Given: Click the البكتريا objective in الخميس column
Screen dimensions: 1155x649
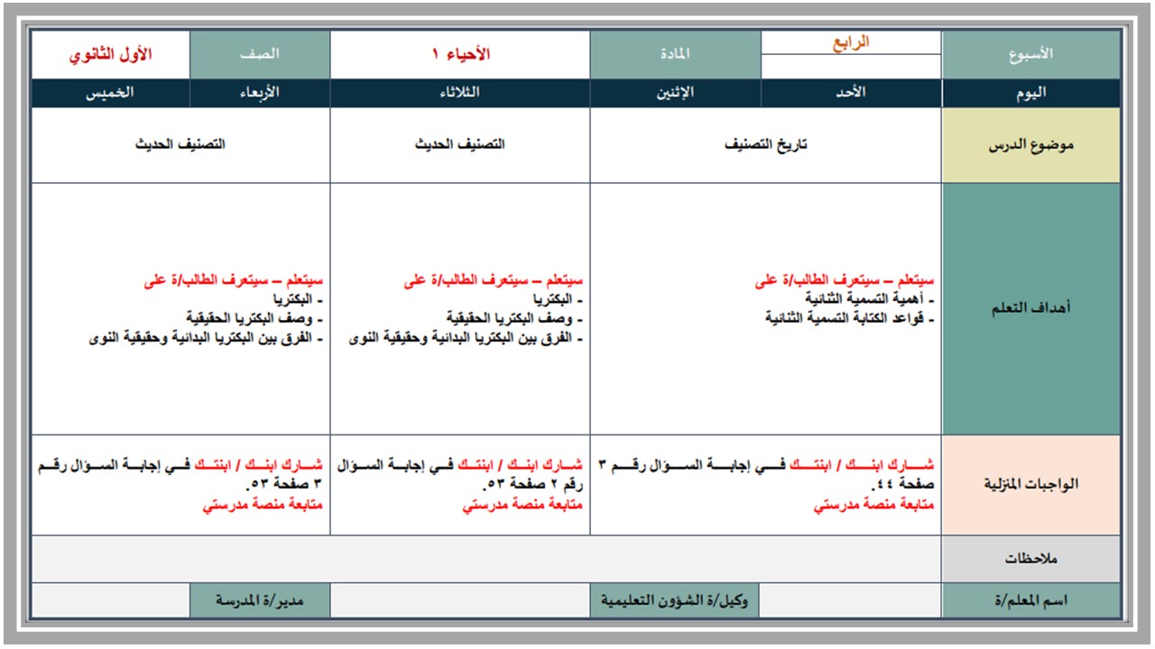Looking at the screenshot, I should pyautogui.click(x=298, y=299).
